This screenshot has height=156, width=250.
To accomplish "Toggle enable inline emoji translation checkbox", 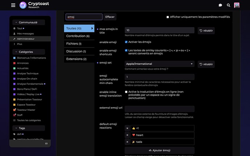I will coord(126,92).
